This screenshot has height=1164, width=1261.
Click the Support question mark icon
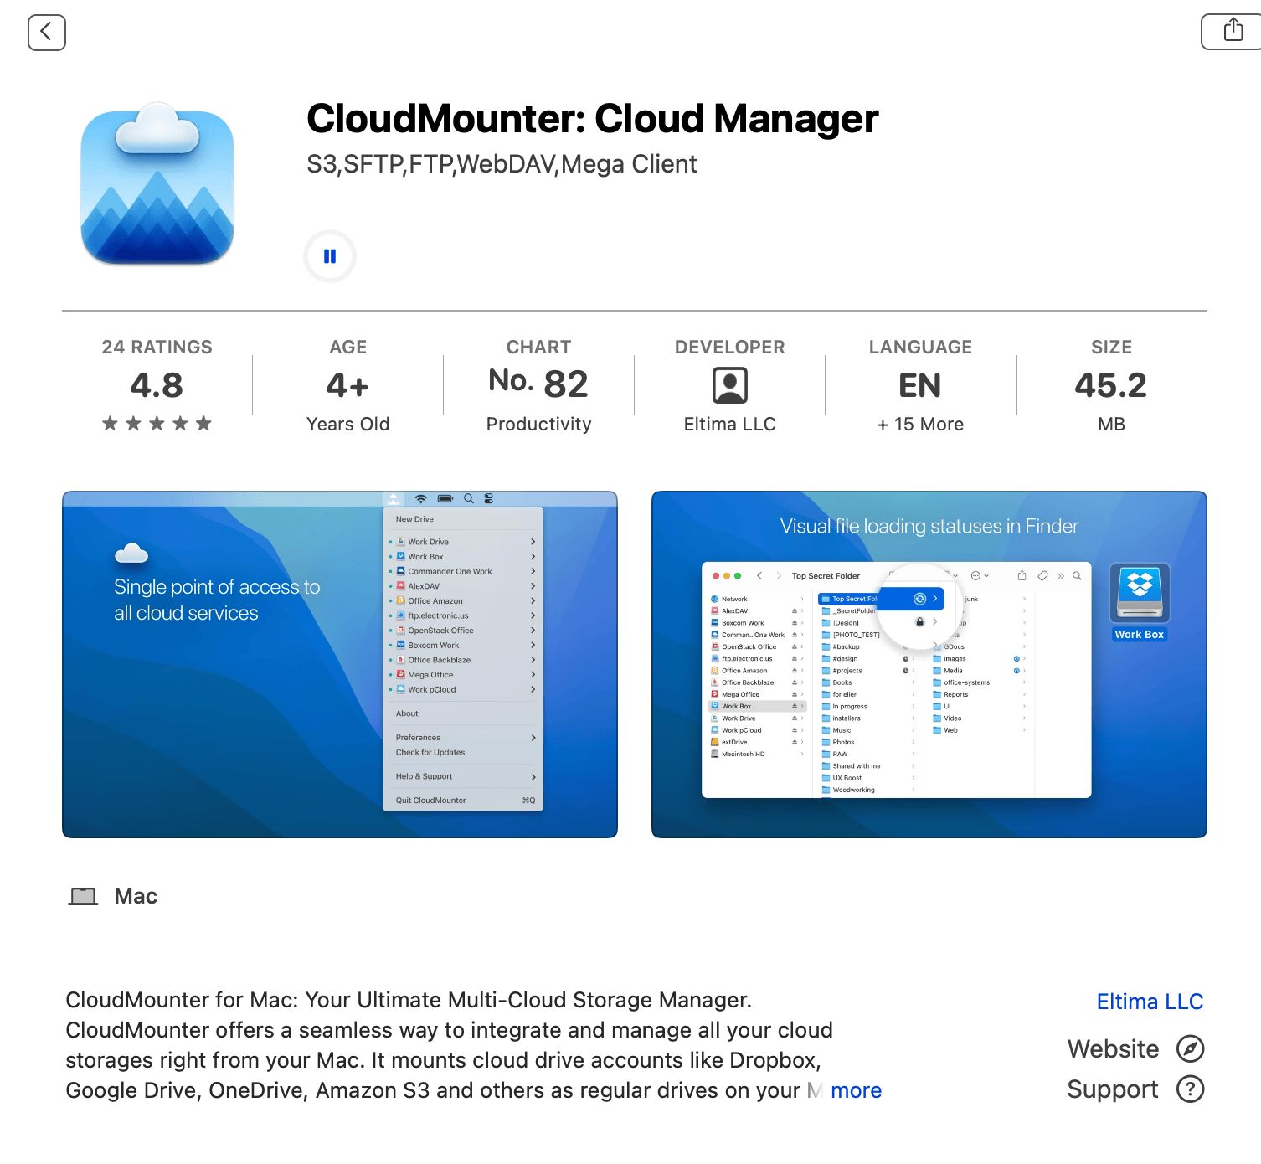pos(1190,1089)
